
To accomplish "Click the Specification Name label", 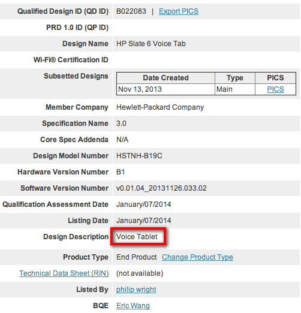I will [x=75, y=124].
